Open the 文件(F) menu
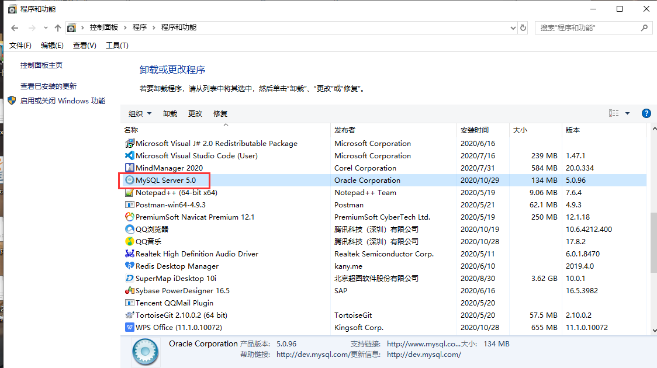This screenshot has height=368, width=657. coord(20,45)
